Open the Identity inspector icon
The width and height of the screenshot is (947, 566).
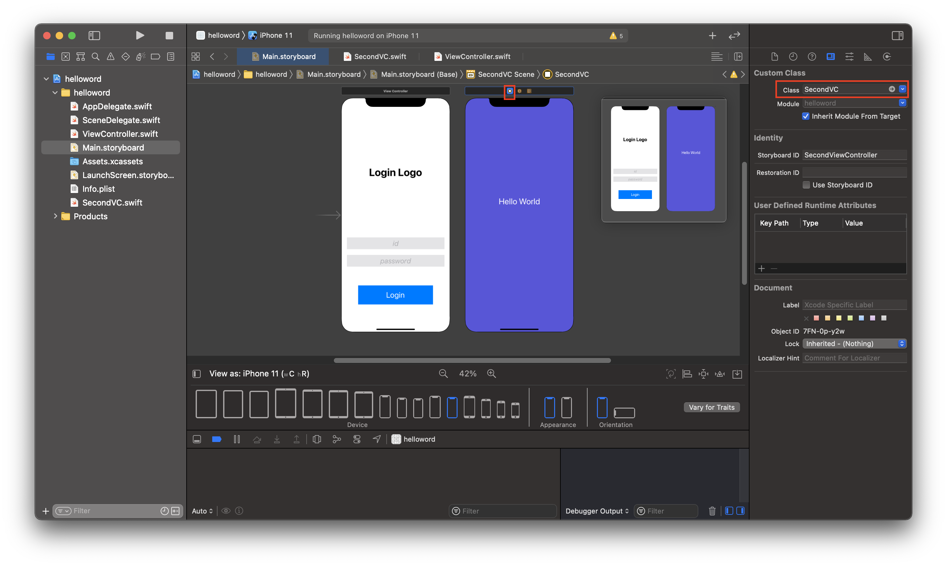tap(830, 57)
